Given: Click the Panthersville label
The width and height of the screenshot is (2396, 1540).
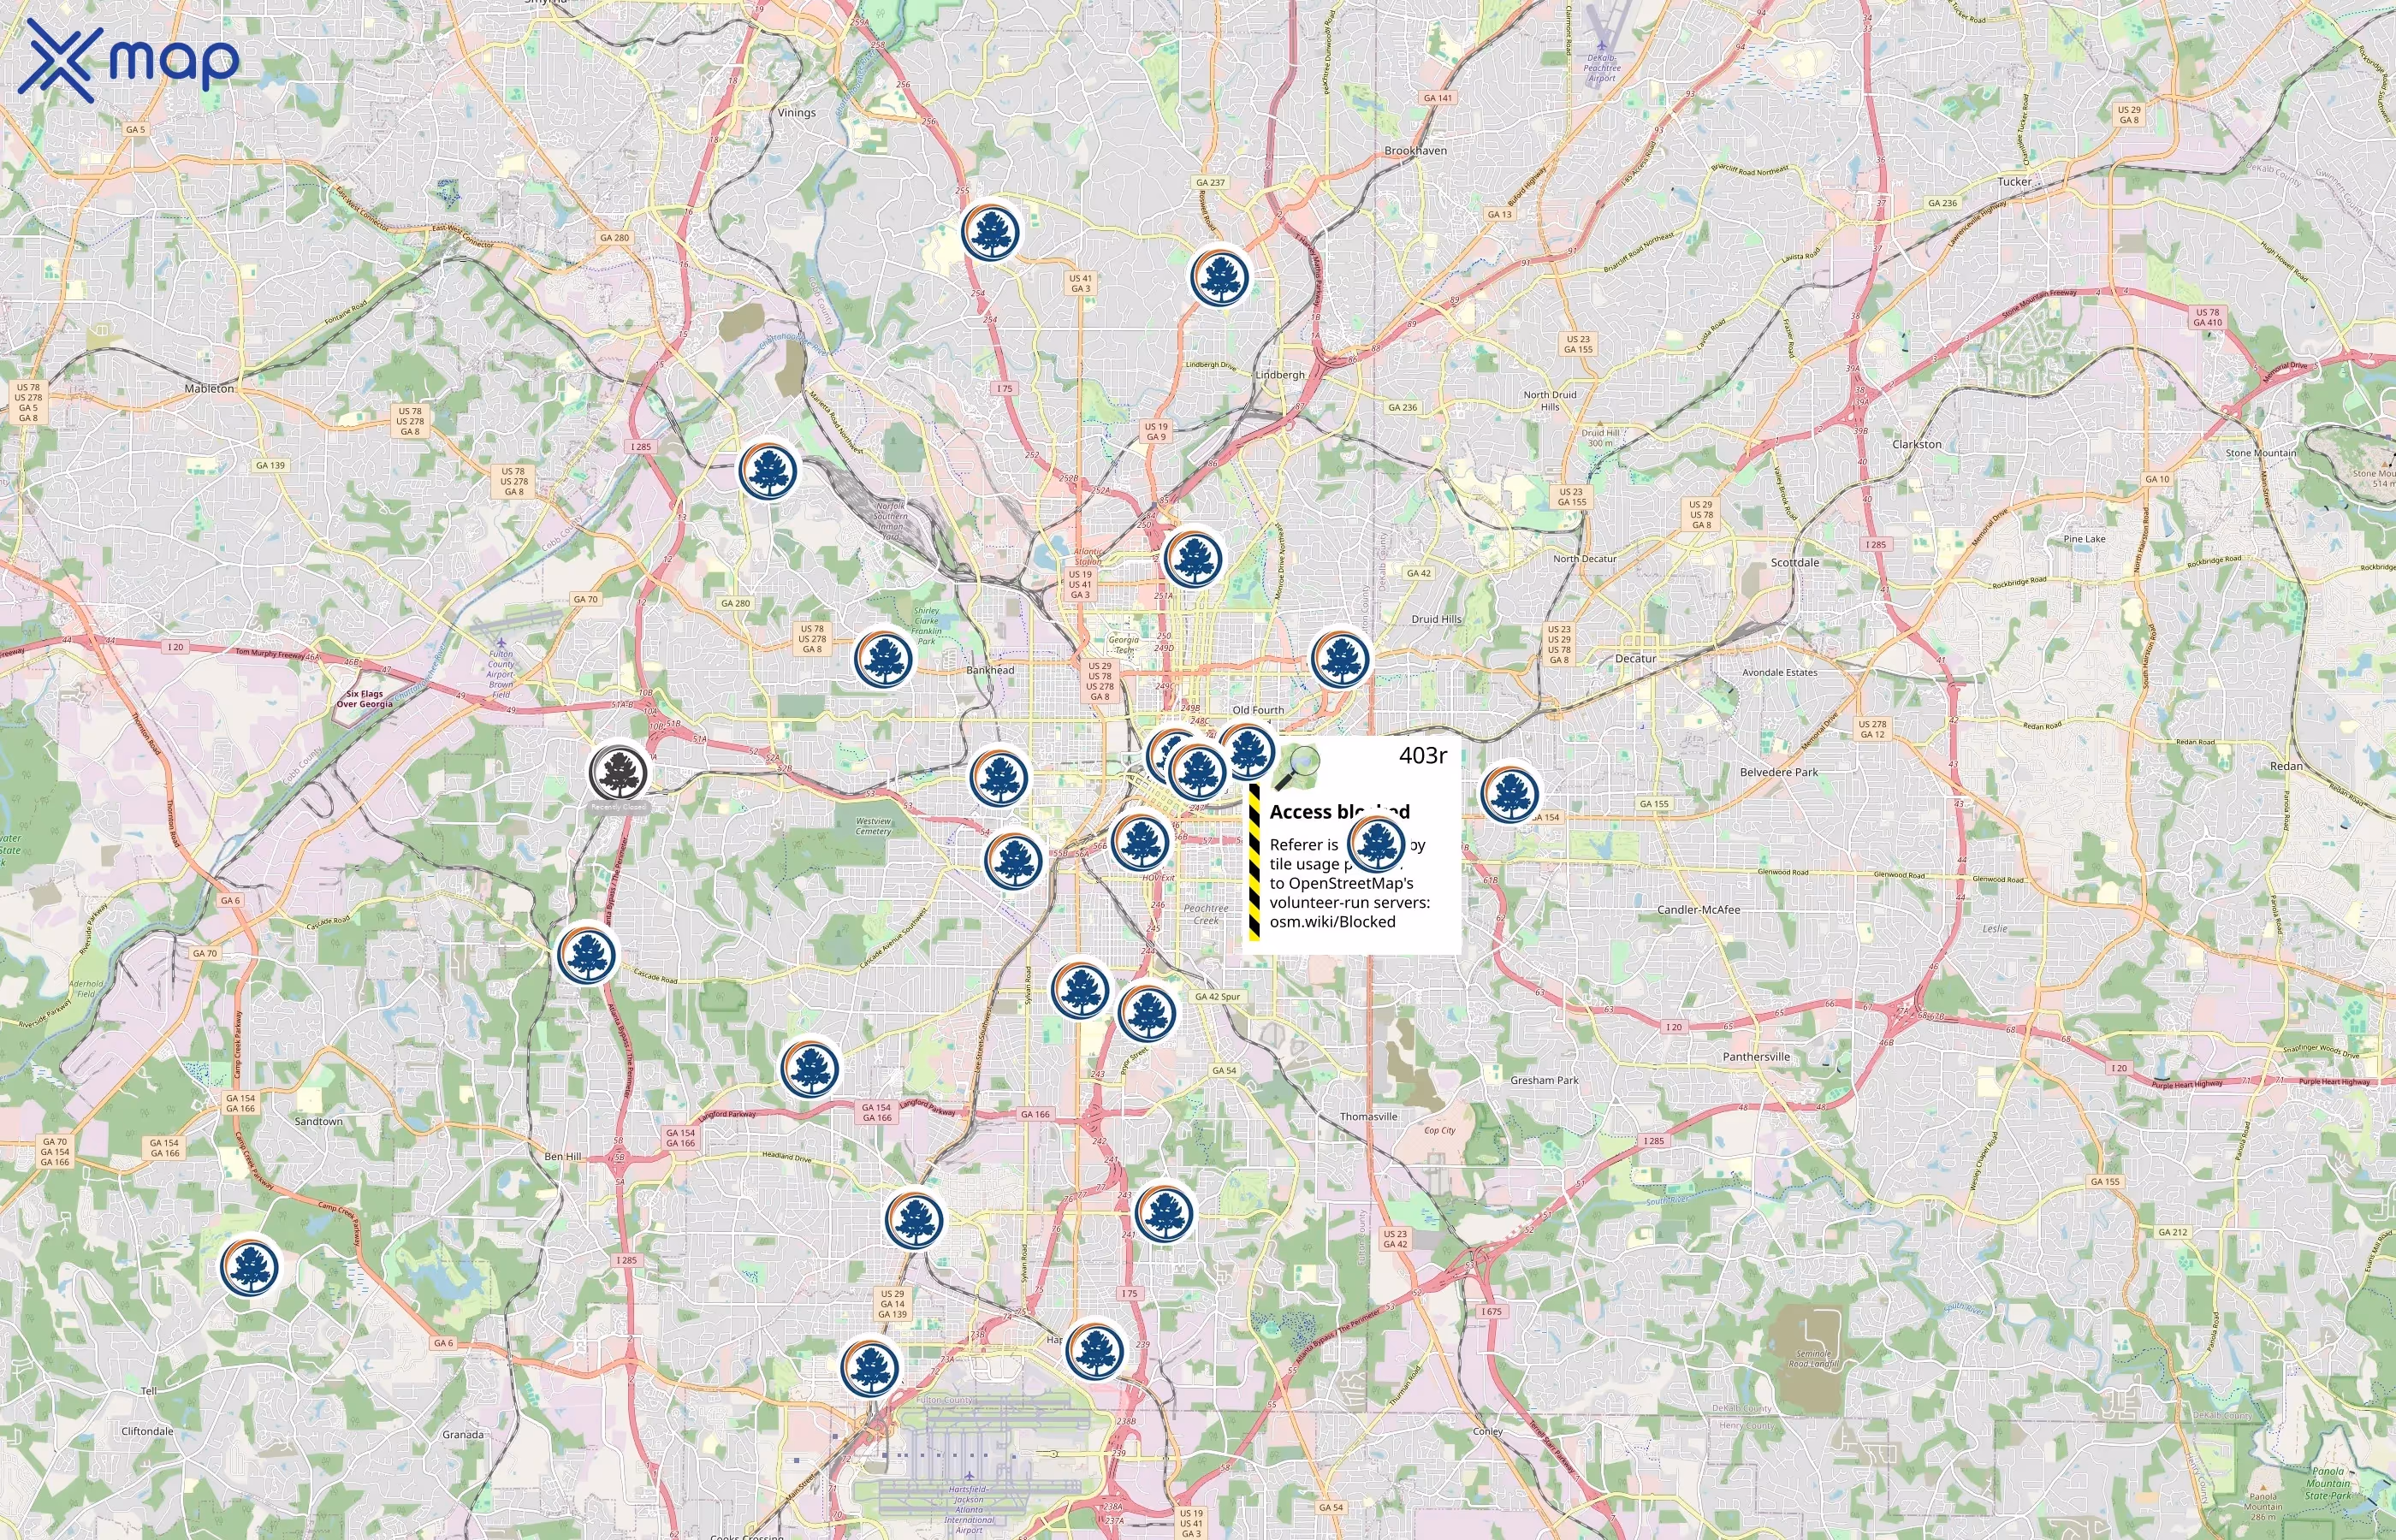Looking at the screenshot, I should point(1756,1057).
